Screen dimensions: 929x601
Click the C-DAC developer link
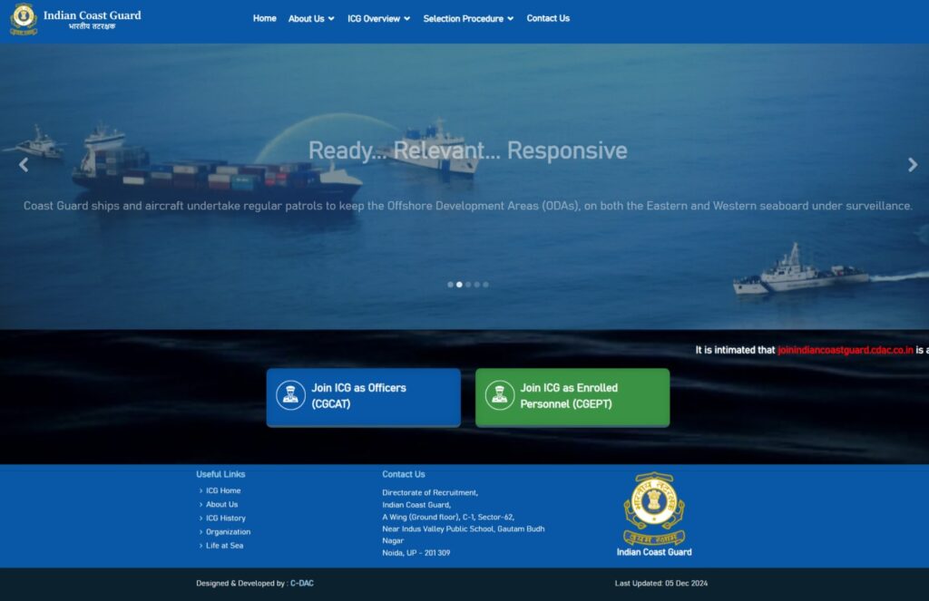(x=301, y=583)
